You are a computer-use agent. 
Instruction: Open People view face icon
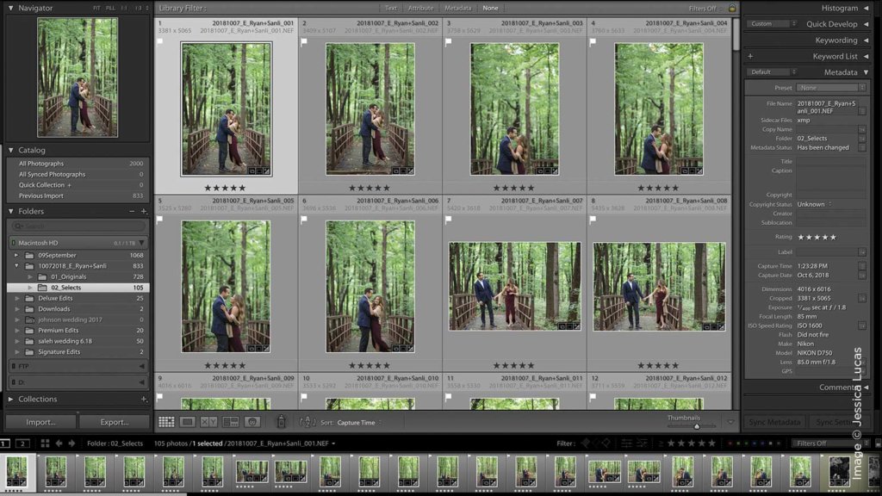[x=252, y=422]
